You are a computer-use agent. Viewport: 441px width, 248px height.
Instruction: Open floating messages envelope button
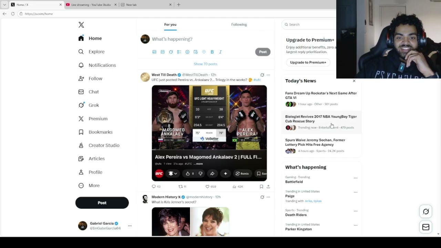[426, 227]
